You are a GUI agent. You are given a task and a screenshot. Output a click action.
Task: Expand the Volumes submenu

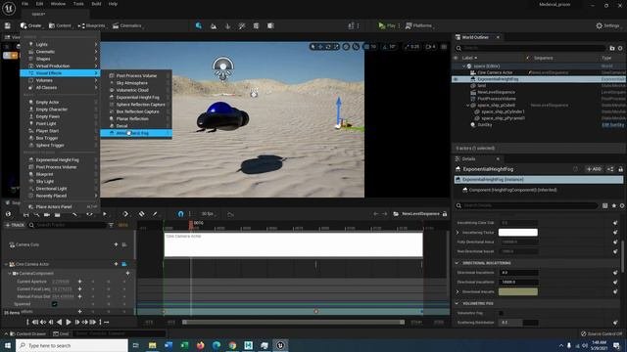tap(60, 80)
